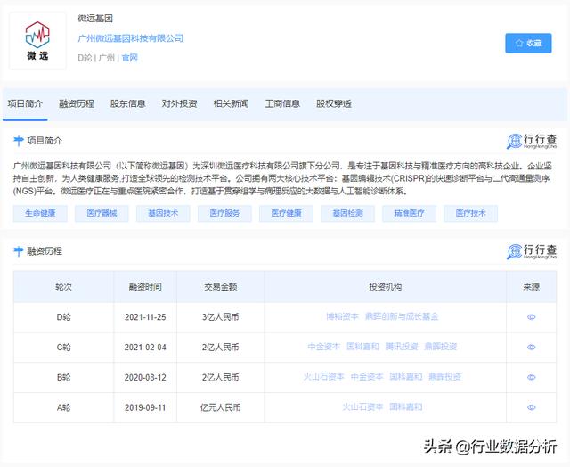Click the signpost icon beside 融资历程 heading

18,251
